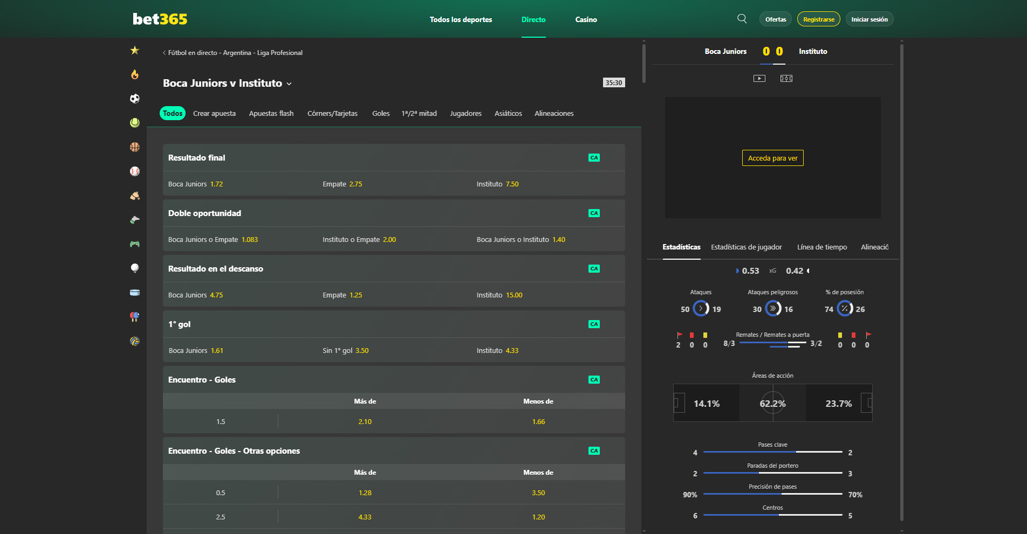The height and width of the screenshot is (534, 1027).
Task: Click CA badge on Goles - Otras opciones
Action: point(594,451)
